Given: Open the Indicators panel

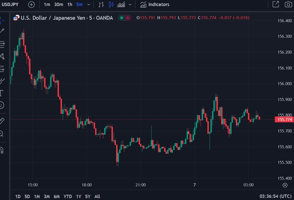Looking at the screenshot, I should point(155,4).
